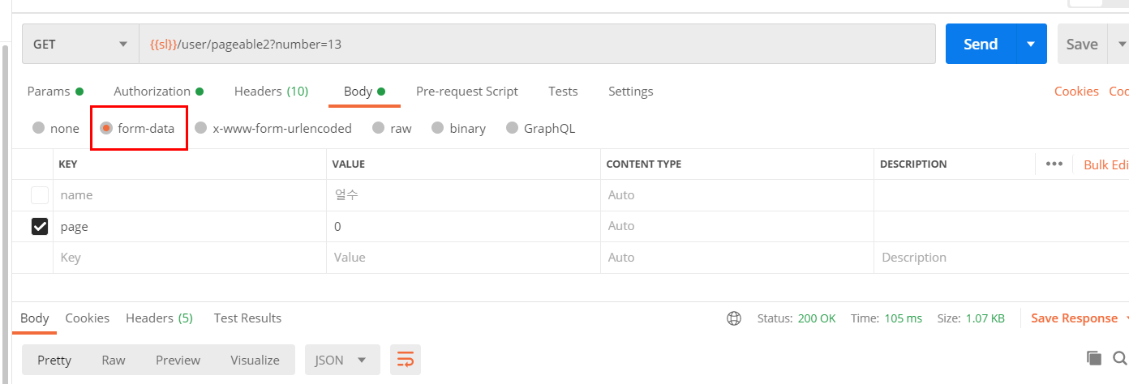Click the copy response icon
The image size is (1129, 384).
pyautogui.click(x=1094, y=358)
